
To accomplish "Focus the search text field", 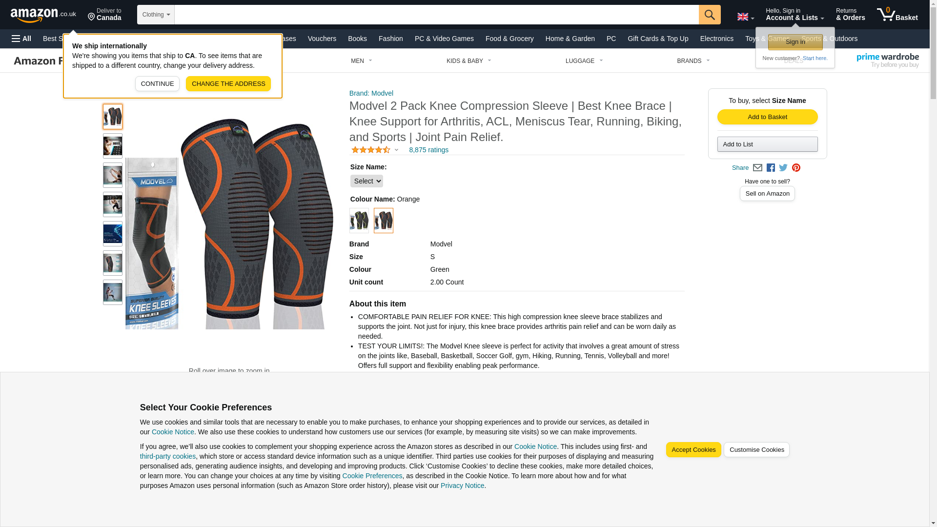I will pos(436,15).
